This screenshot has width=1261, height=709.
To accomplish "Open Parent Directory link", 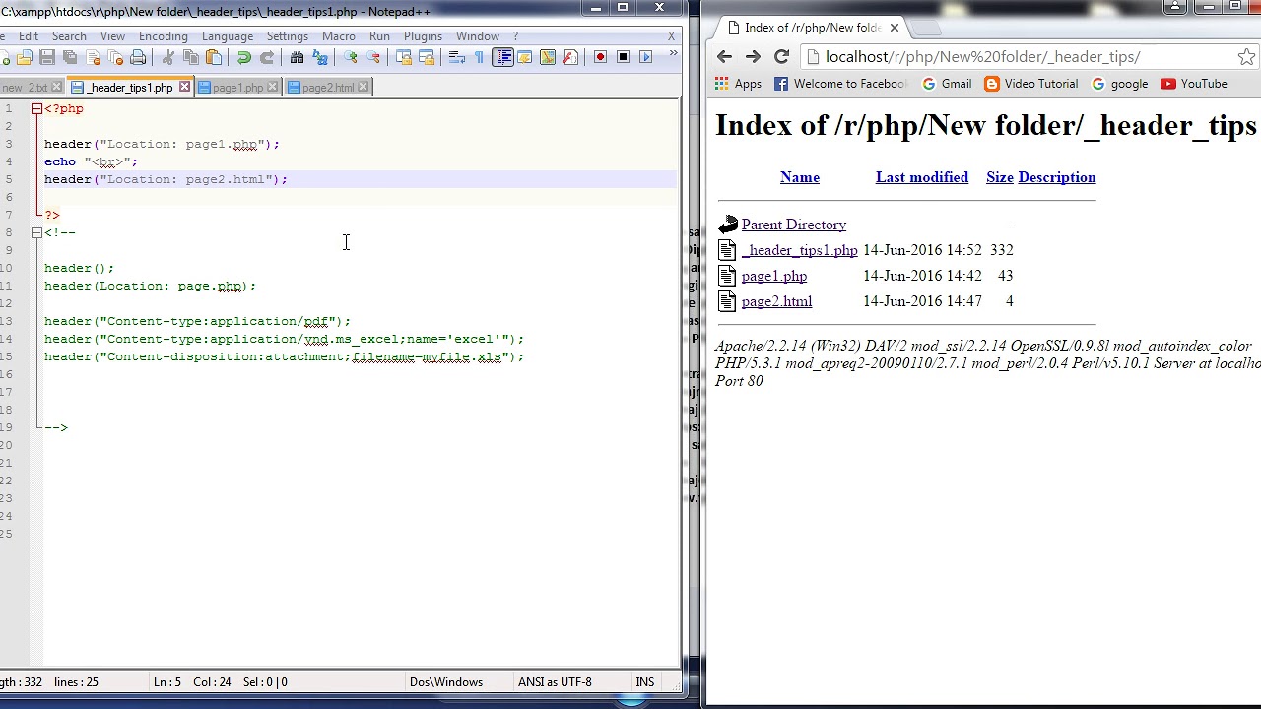I will pyautogui.click(x=794, y=226).
